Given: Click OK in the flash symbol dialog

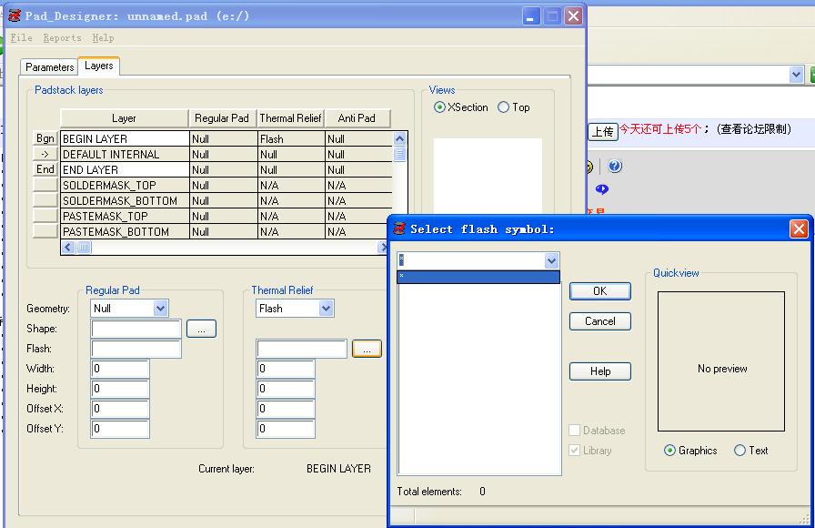Looking at the screenshot, I should (599, 291).
